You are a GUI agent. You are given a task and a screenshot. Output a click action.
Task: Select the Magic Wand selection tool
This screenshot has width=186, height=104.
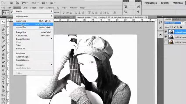(x=3, y=34)
